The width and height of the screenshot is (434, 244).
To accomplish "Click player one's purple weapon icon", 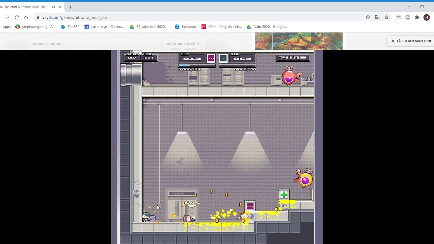I will 211,58.
